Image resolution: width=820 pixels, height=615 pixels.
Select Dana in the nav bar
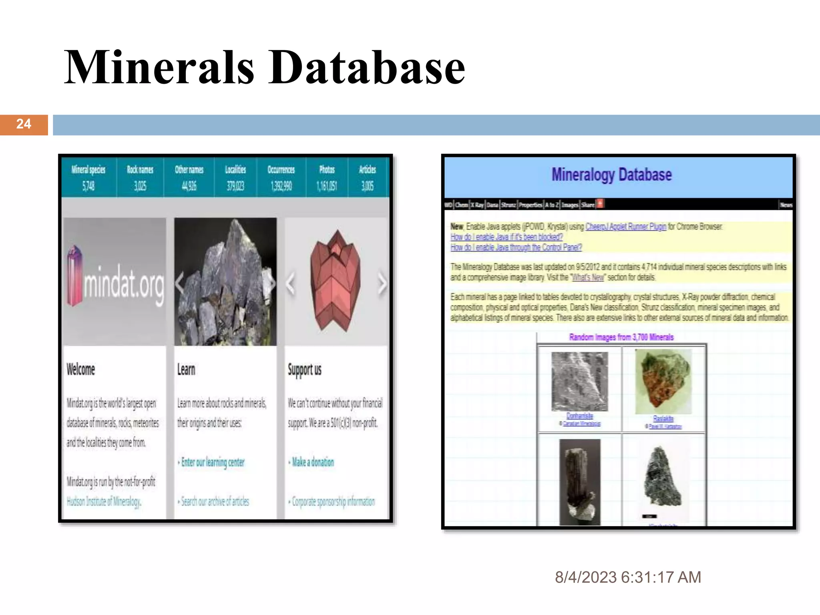tap(492, 205)
